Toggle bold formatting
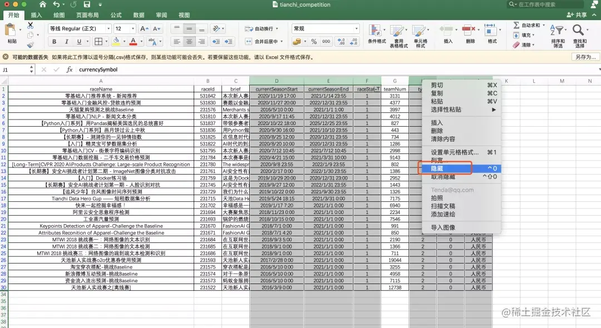This screenshot has width=601, height=328. [x=54, y=41]
